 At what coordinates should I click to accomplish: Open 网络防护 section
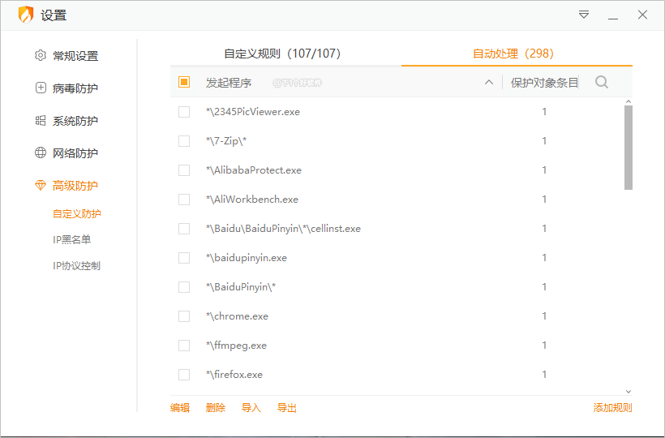75,153
